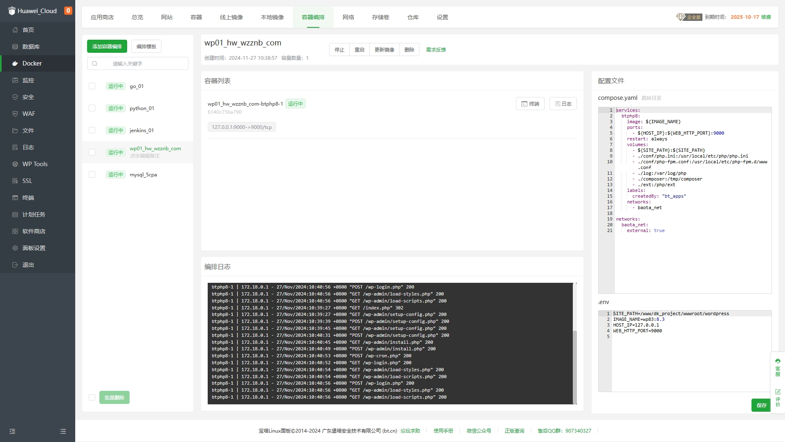Click the 跳转目录 link beside compose.yaml
The height and width of the screenshot is (442, 785).
click(651, 98)
